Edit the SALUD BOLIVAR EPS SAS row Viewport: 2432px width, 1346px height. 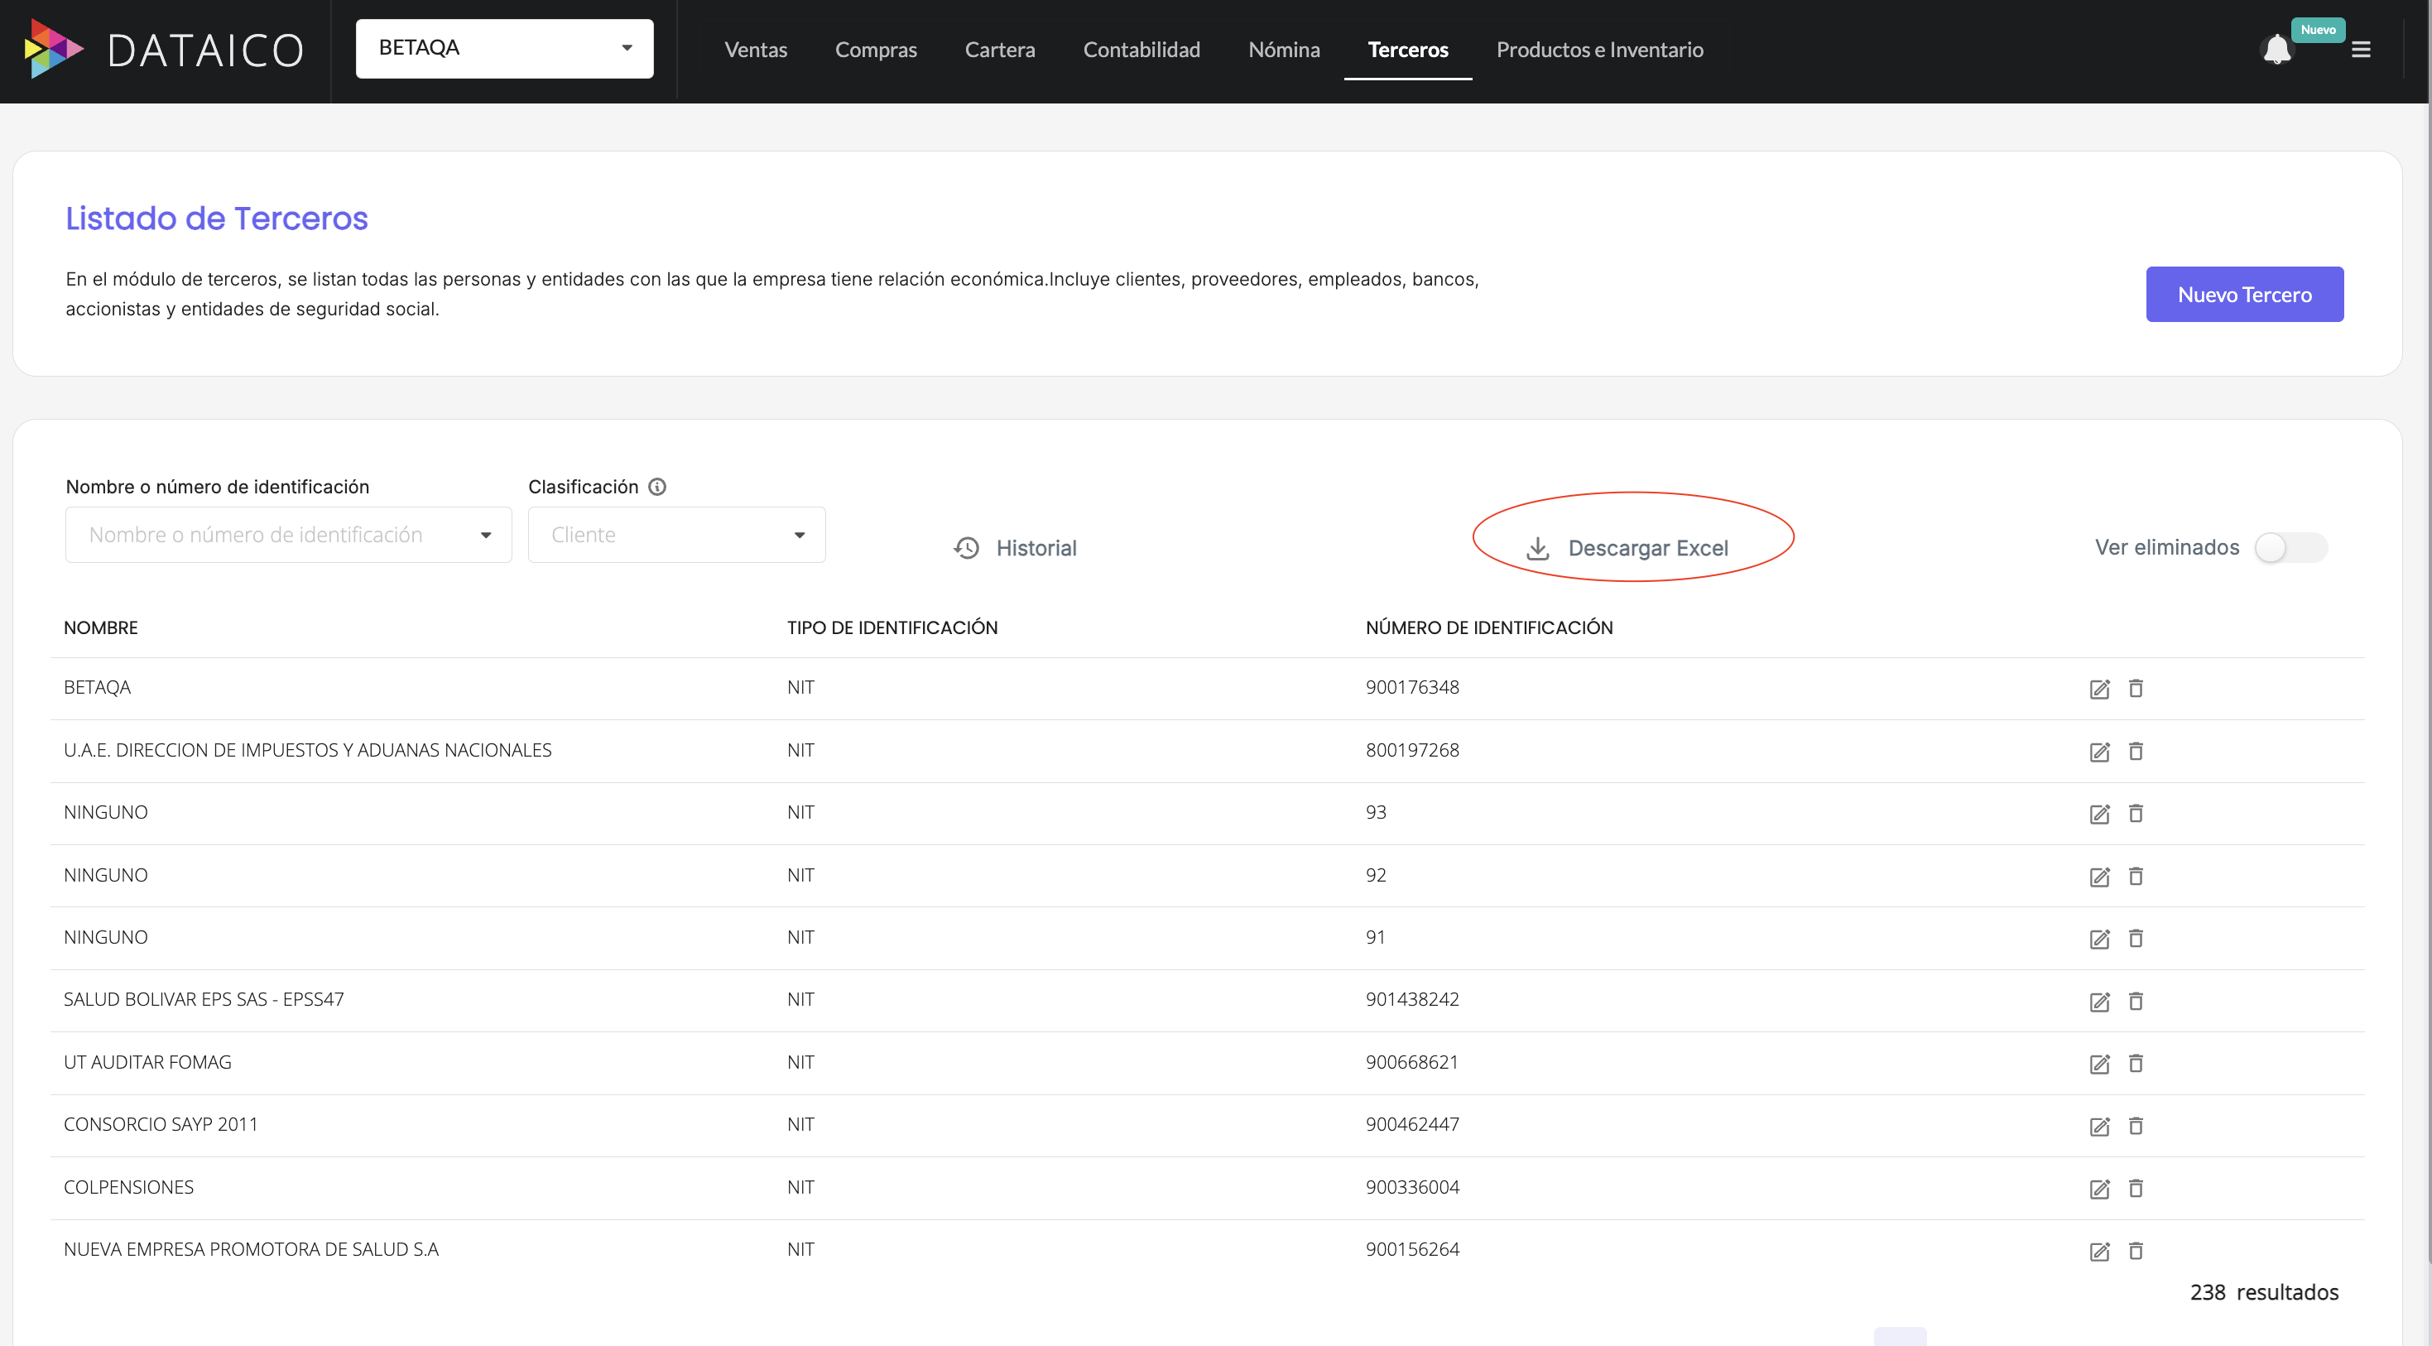click(2100, 1002)
